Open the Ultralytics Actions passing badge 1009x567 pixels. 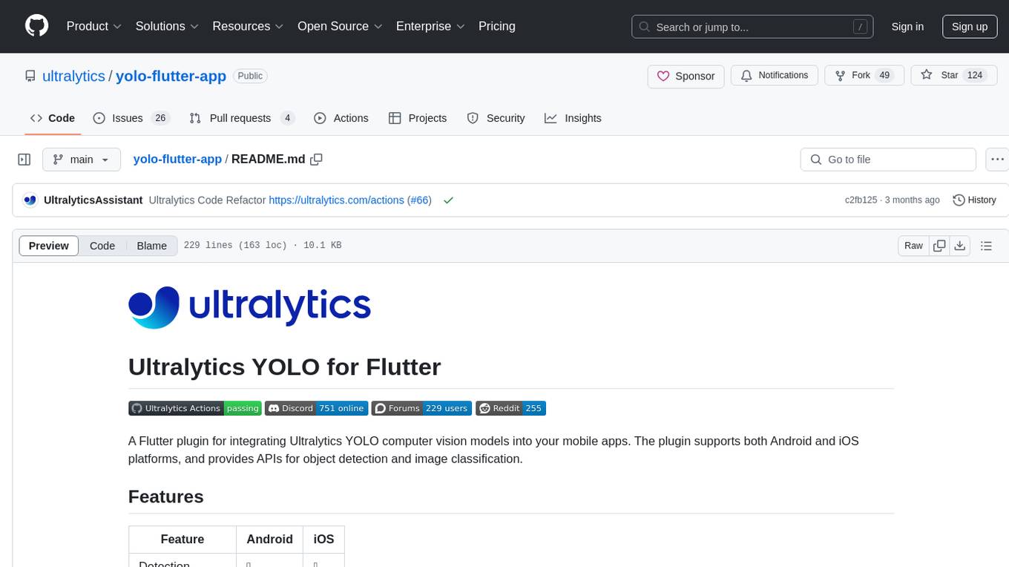click(x=195, y=408)
